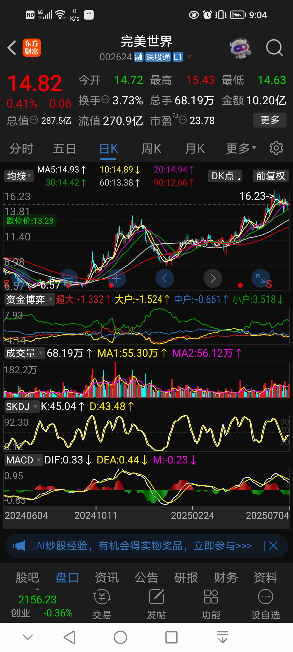
Task: Open the 均线 indicator dropdown
Action: coord(19,176)
